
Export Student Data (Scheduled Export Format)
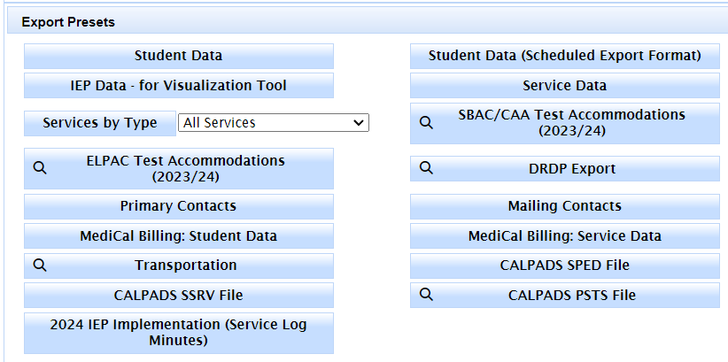click(564, 56)
